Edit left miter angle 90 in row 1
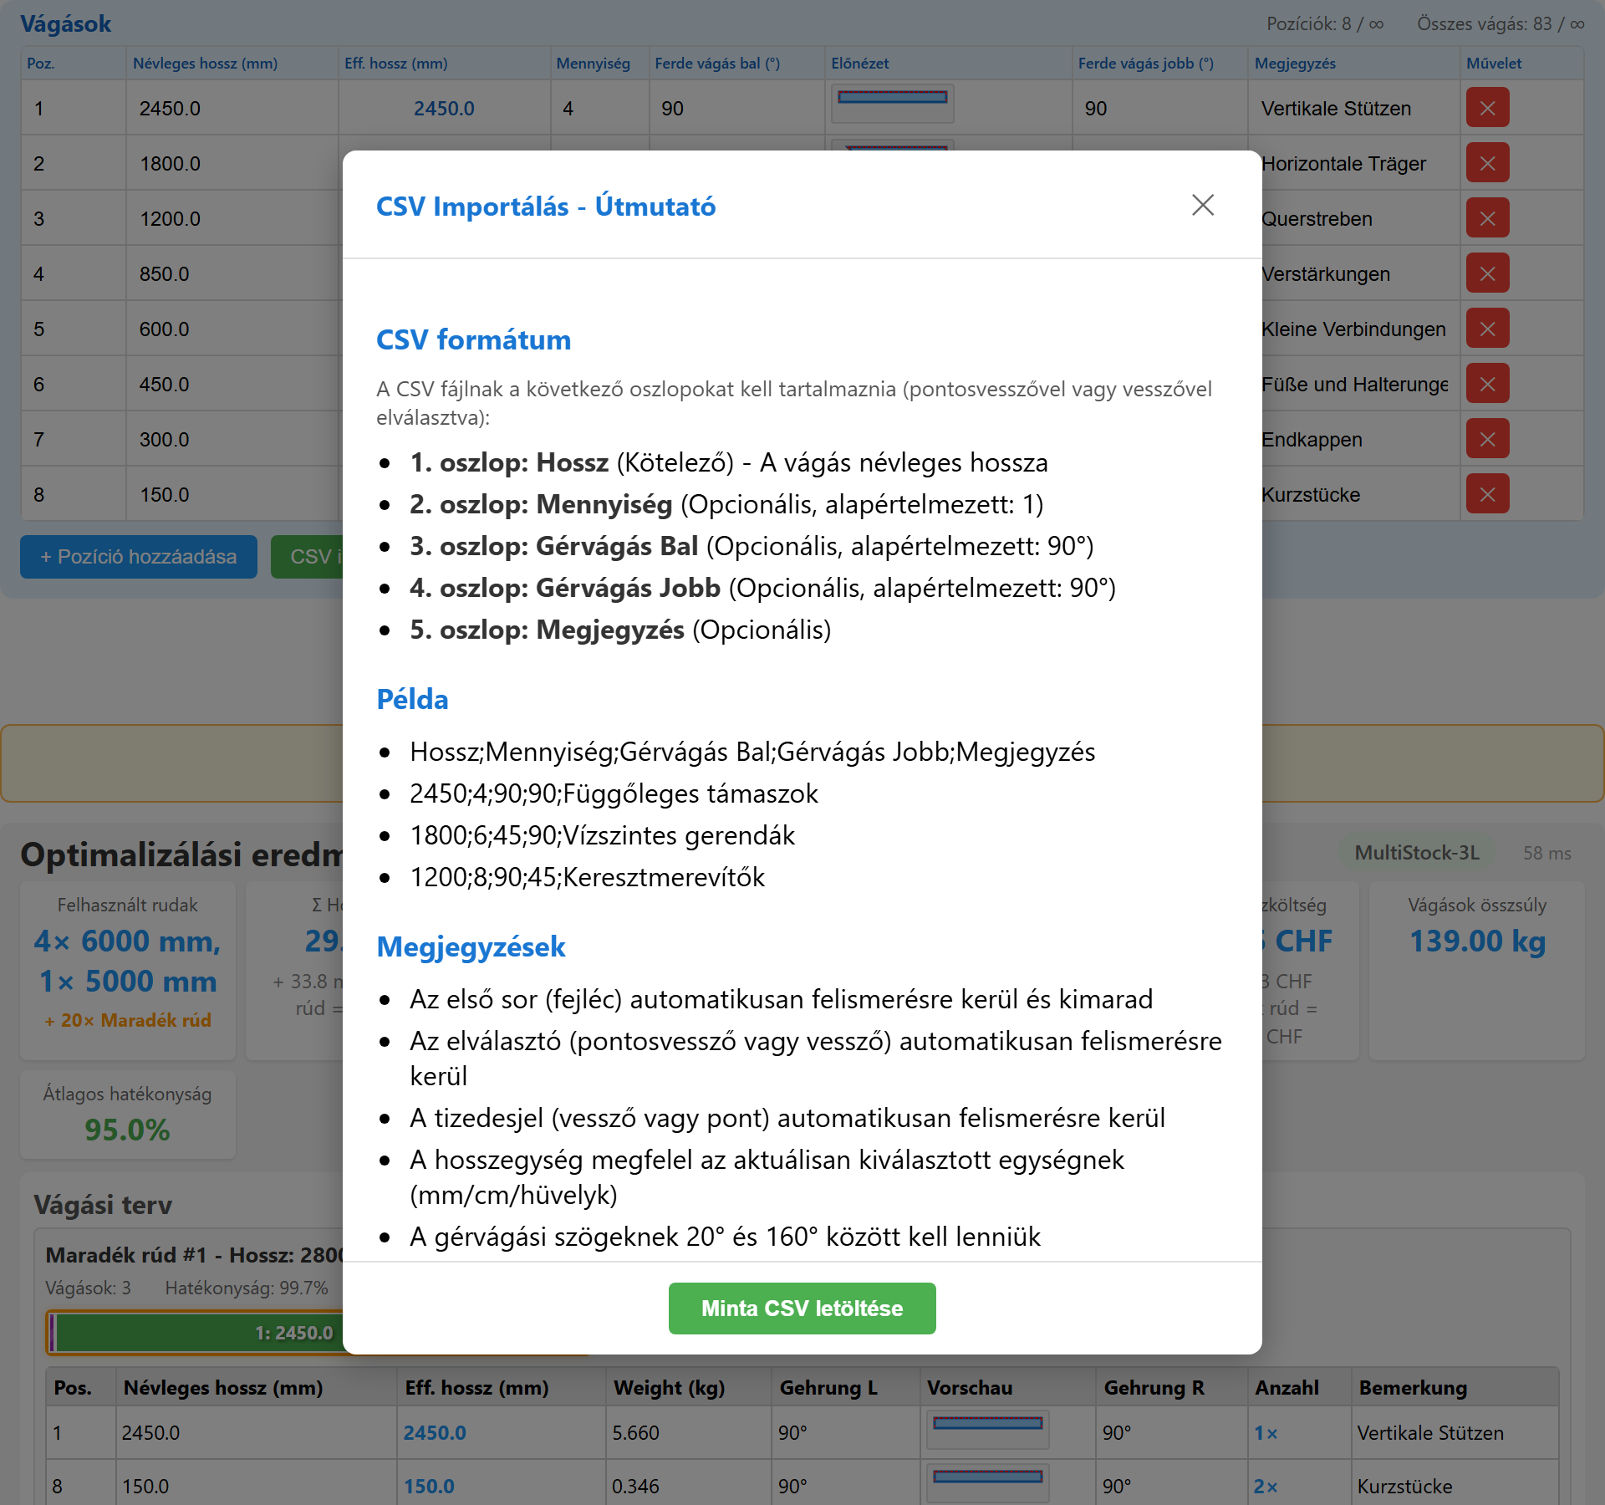Image resolution: width=1605 pixels, height=1505 pixels. (736, 109)
